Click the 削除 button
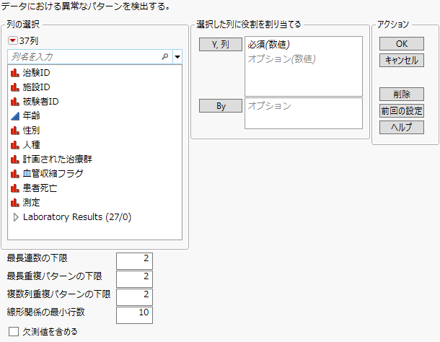Viewport: 440px width, 342px height. pos(402,94)
